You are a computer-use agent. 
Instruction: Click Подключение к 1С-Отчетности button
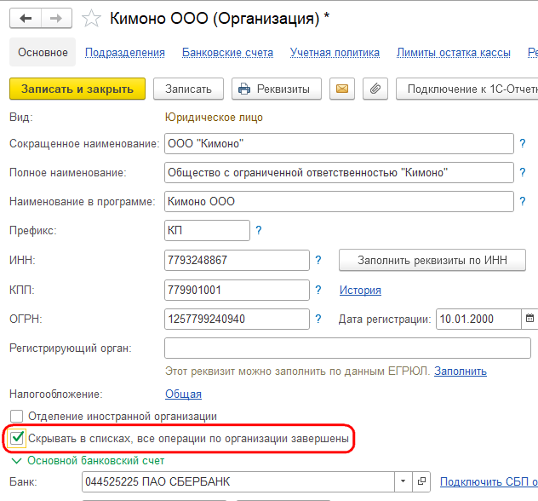(x=467, y=89)
